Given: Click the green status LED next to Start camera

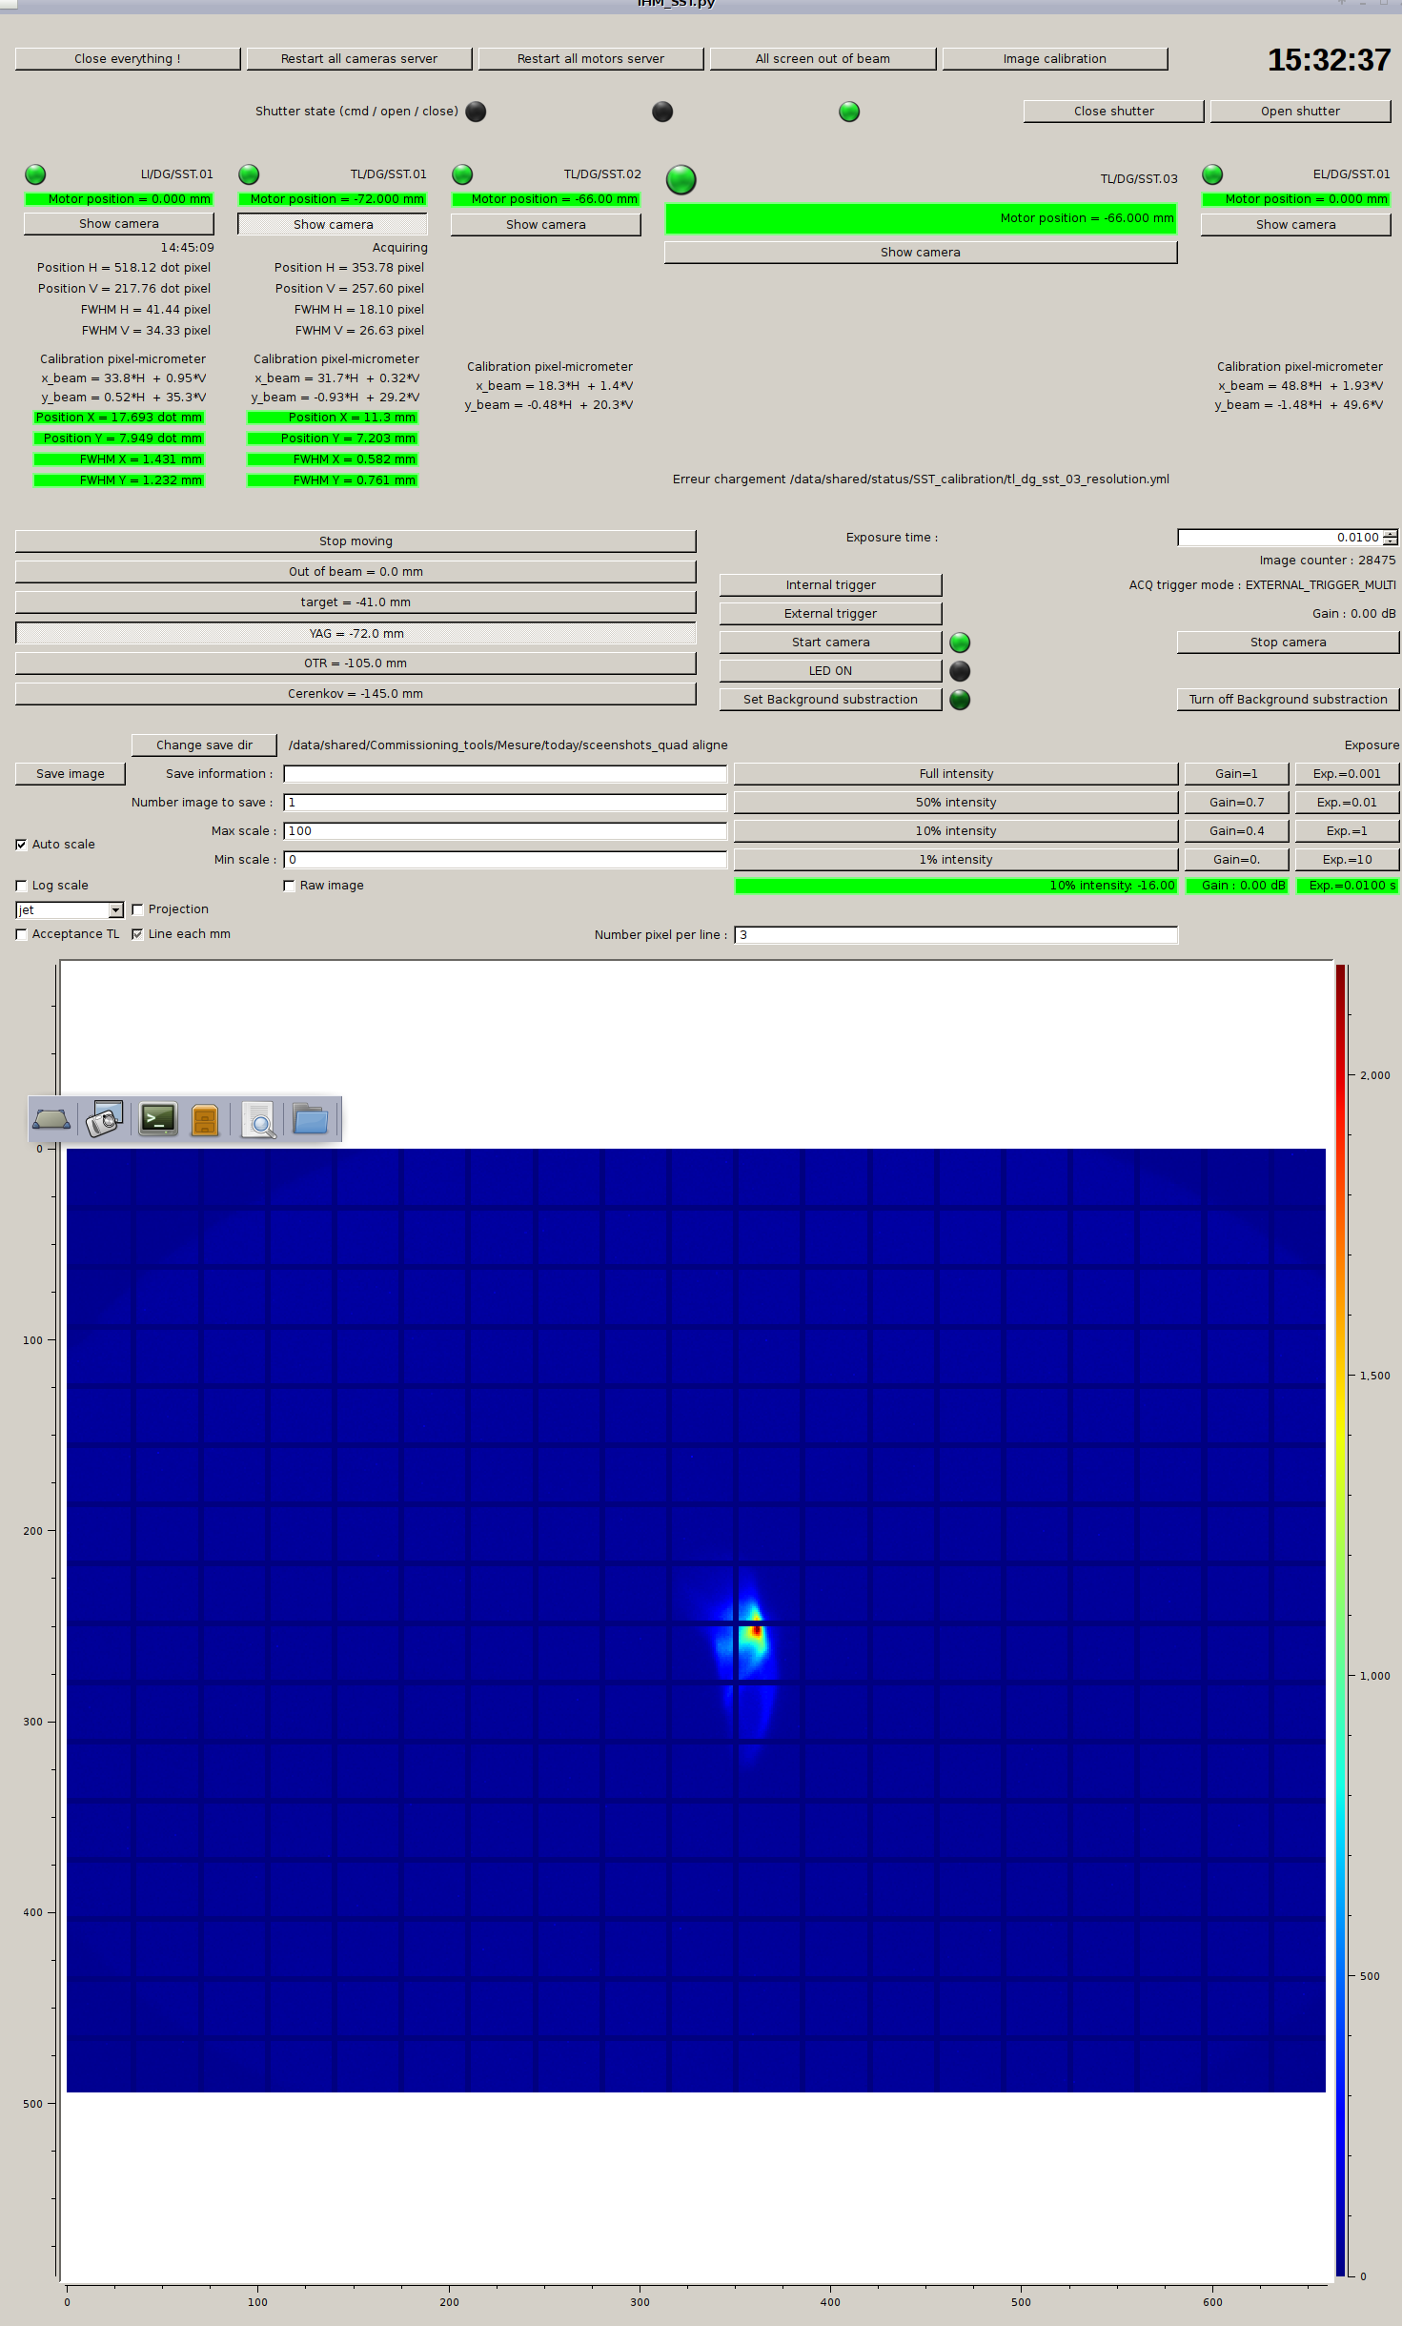Looking at the screenshot, I should 960,643.
